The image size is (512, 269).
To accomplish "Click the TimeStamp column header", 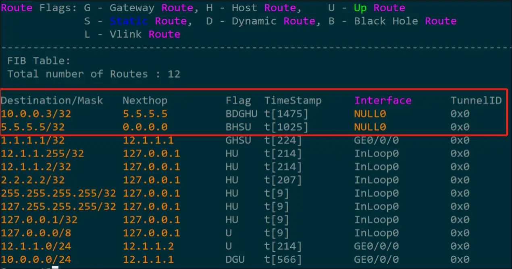I will click(293, 101).
